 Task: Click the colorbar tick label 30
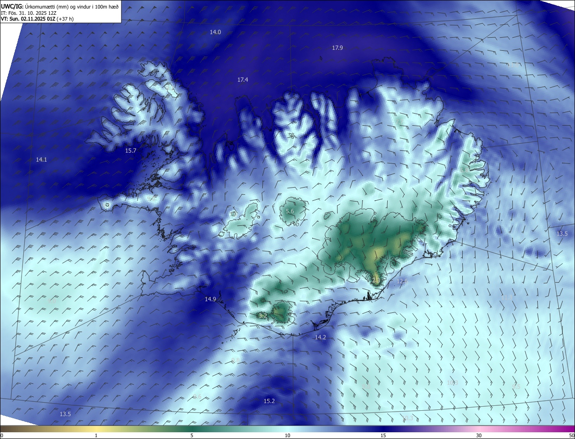click(479, 435)
